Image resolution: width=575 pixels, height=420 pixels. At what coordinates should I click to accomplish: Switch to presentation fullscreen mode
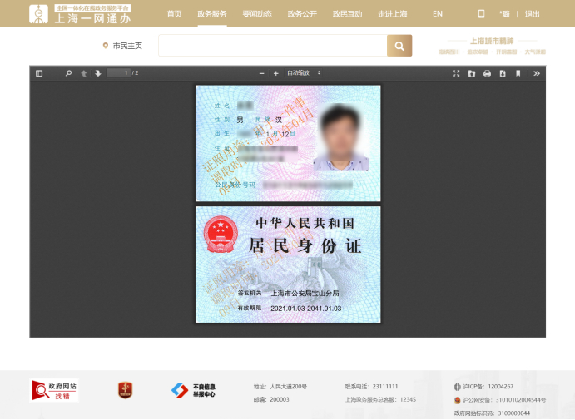tap(456, 73)
